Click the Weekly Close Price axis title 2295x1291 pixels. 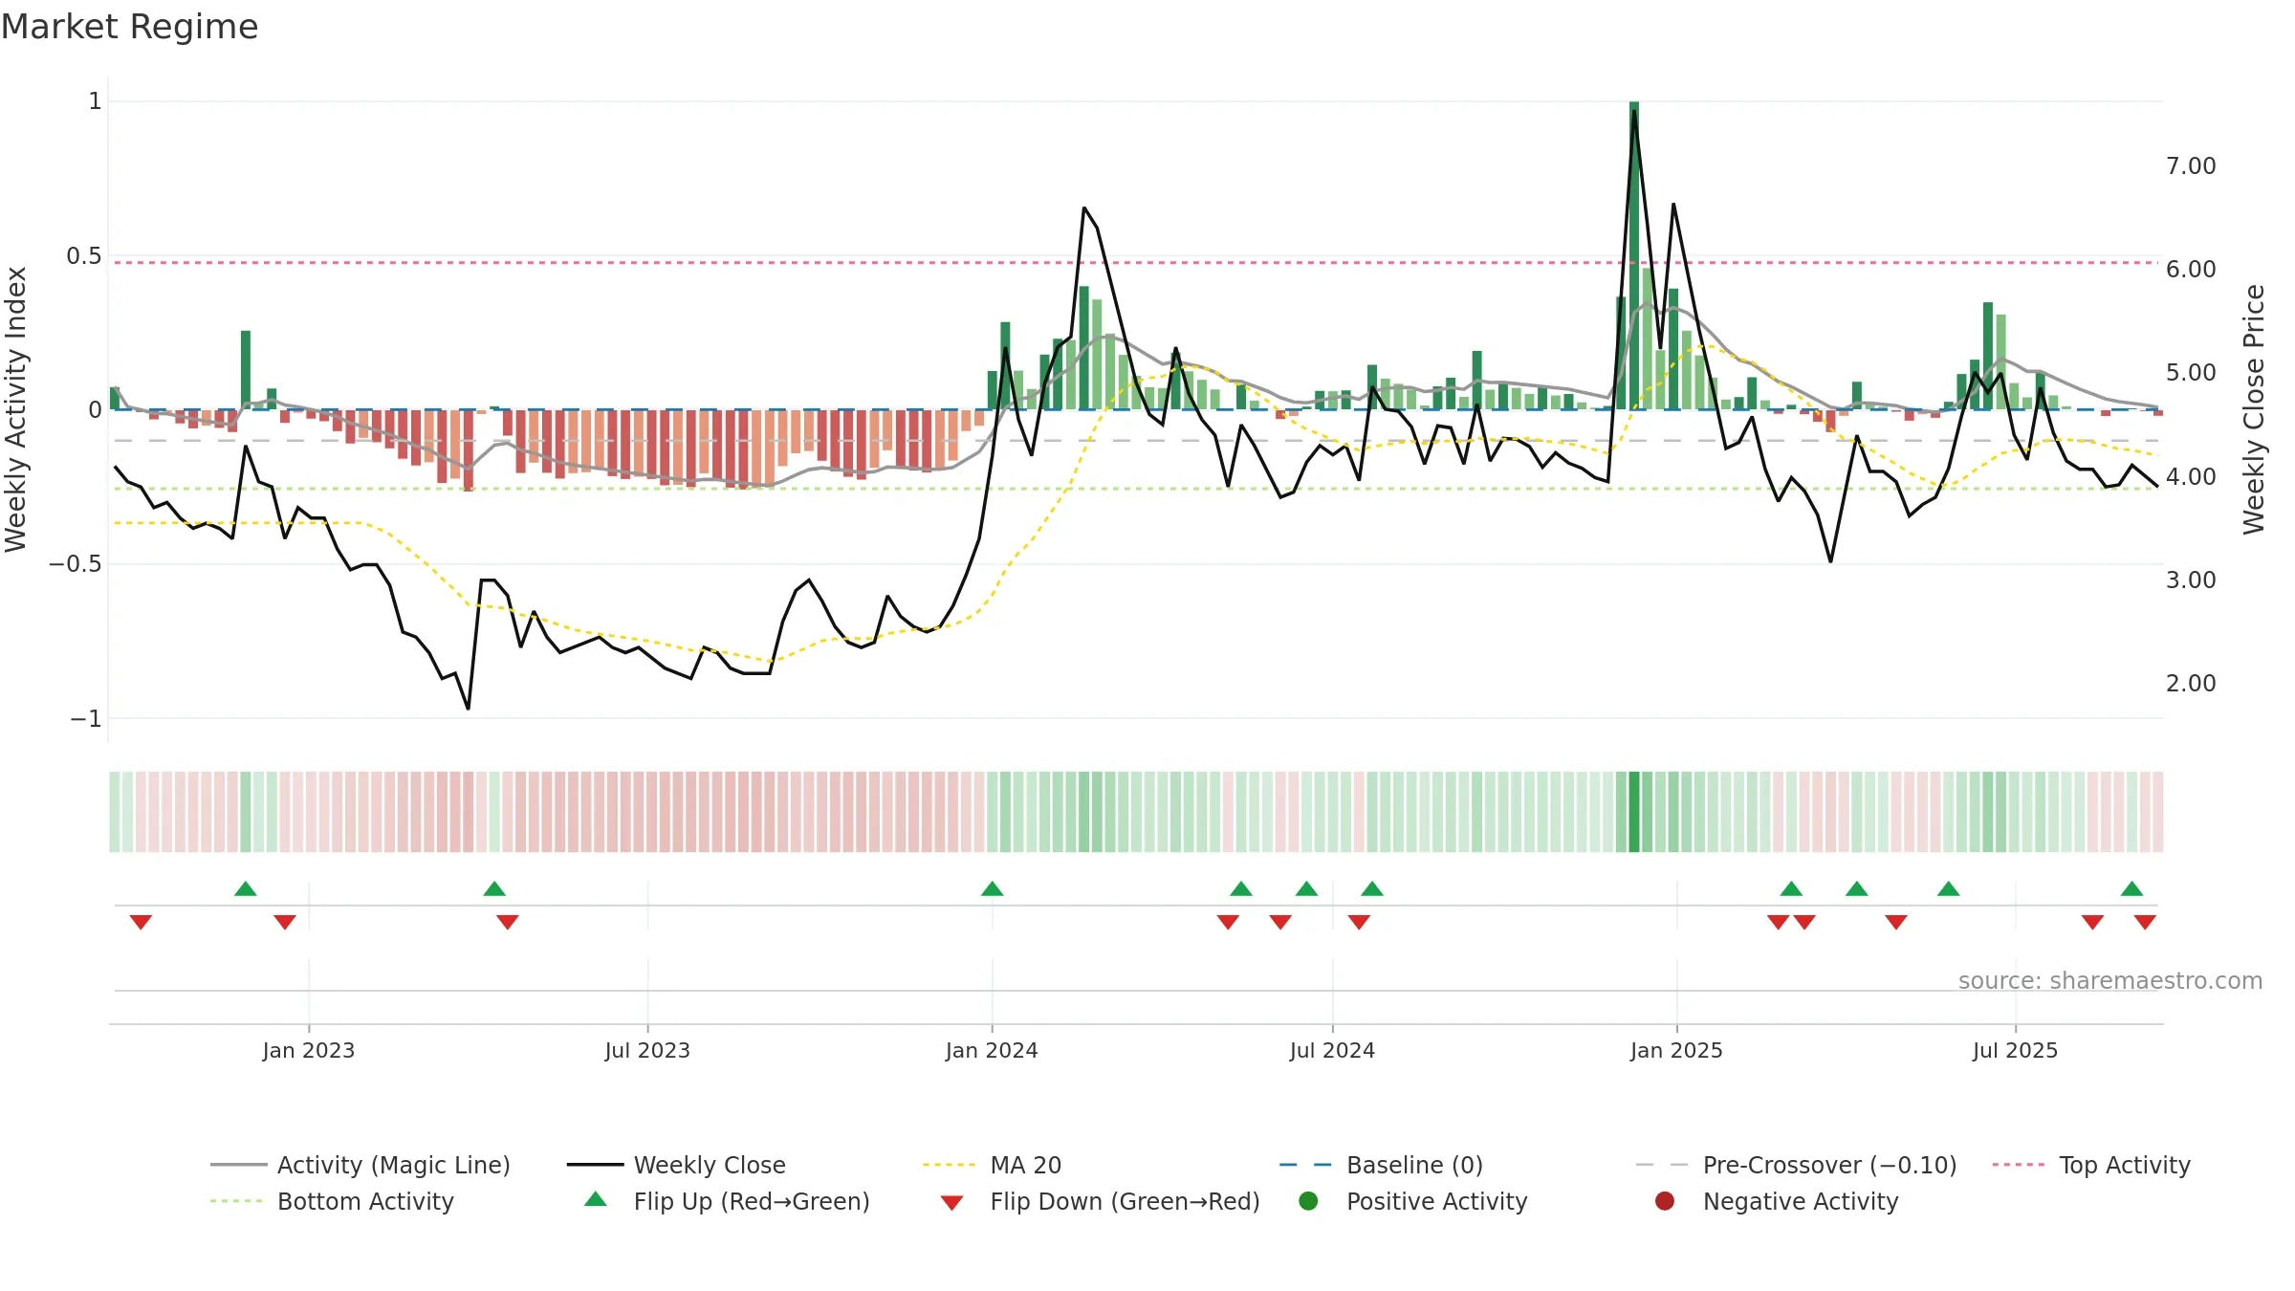(2254, 409)
